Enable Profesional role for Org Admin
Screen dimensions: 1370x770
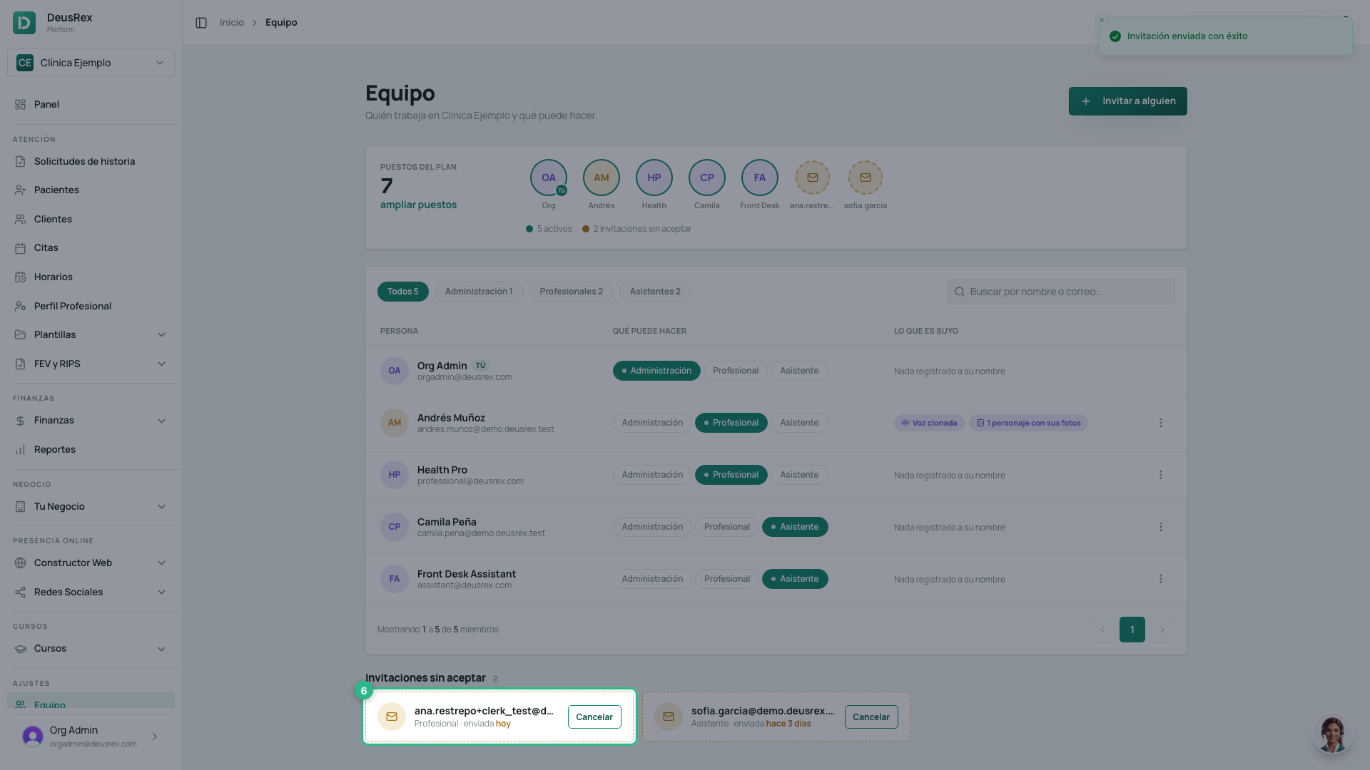735,371
